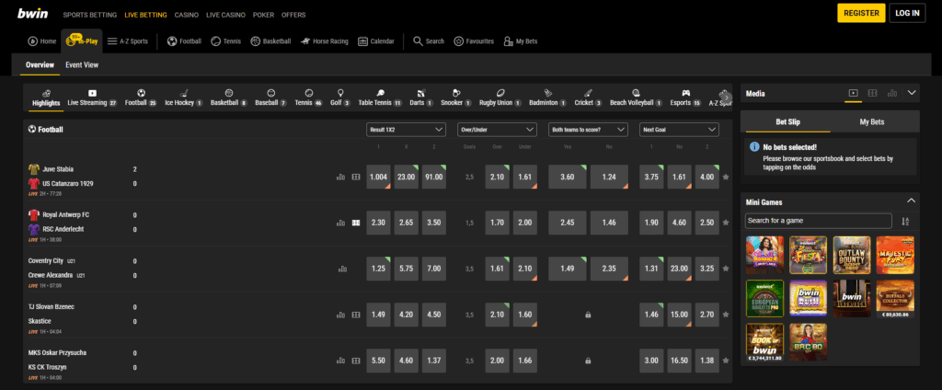Click the Register button
This screenshot has height=390, width=942.
coord(861,13)
